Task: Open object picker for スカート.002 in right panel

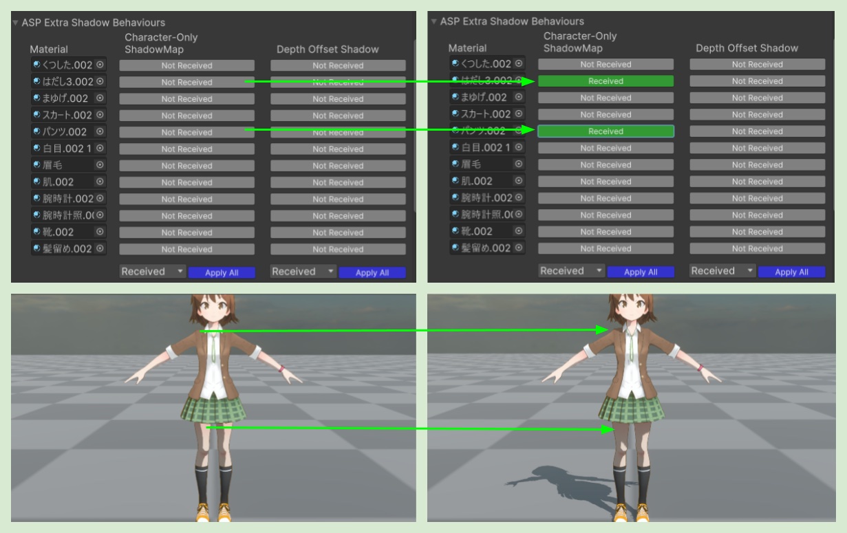Action: [x=519, y=114]
